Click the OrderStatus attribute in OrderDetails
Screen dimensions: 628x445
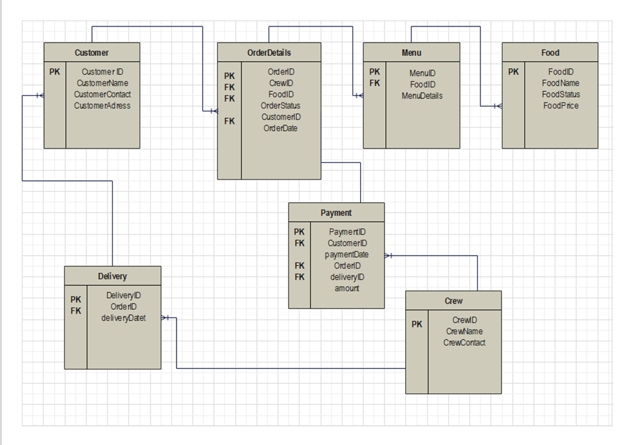(x=280, y=105)
